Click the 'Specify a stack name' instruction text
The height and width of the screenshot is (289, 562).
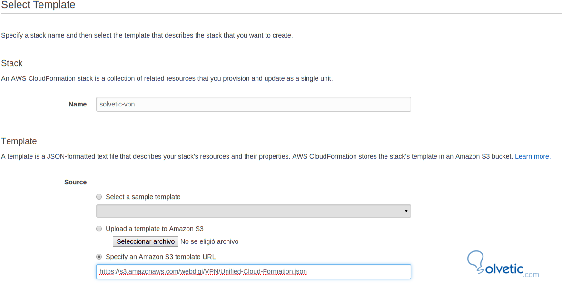147,35
